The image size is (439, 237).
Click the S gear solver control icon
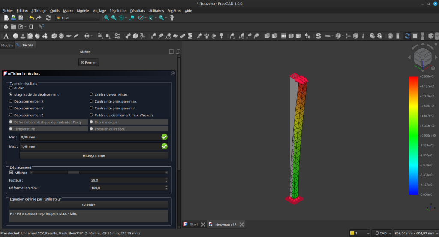coord(372,36)
